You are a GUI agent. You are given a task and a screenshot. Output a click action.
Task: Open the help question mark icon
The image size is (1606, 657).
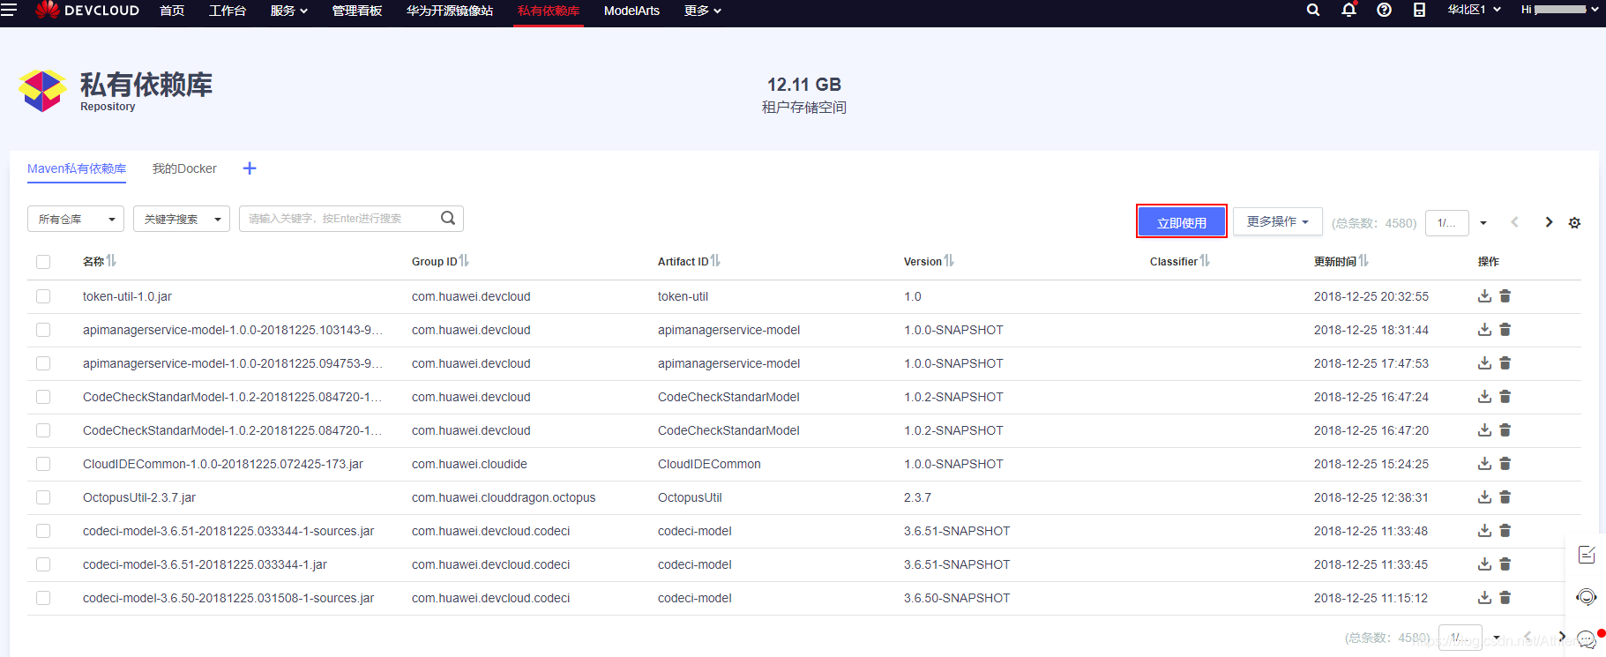1384,10
